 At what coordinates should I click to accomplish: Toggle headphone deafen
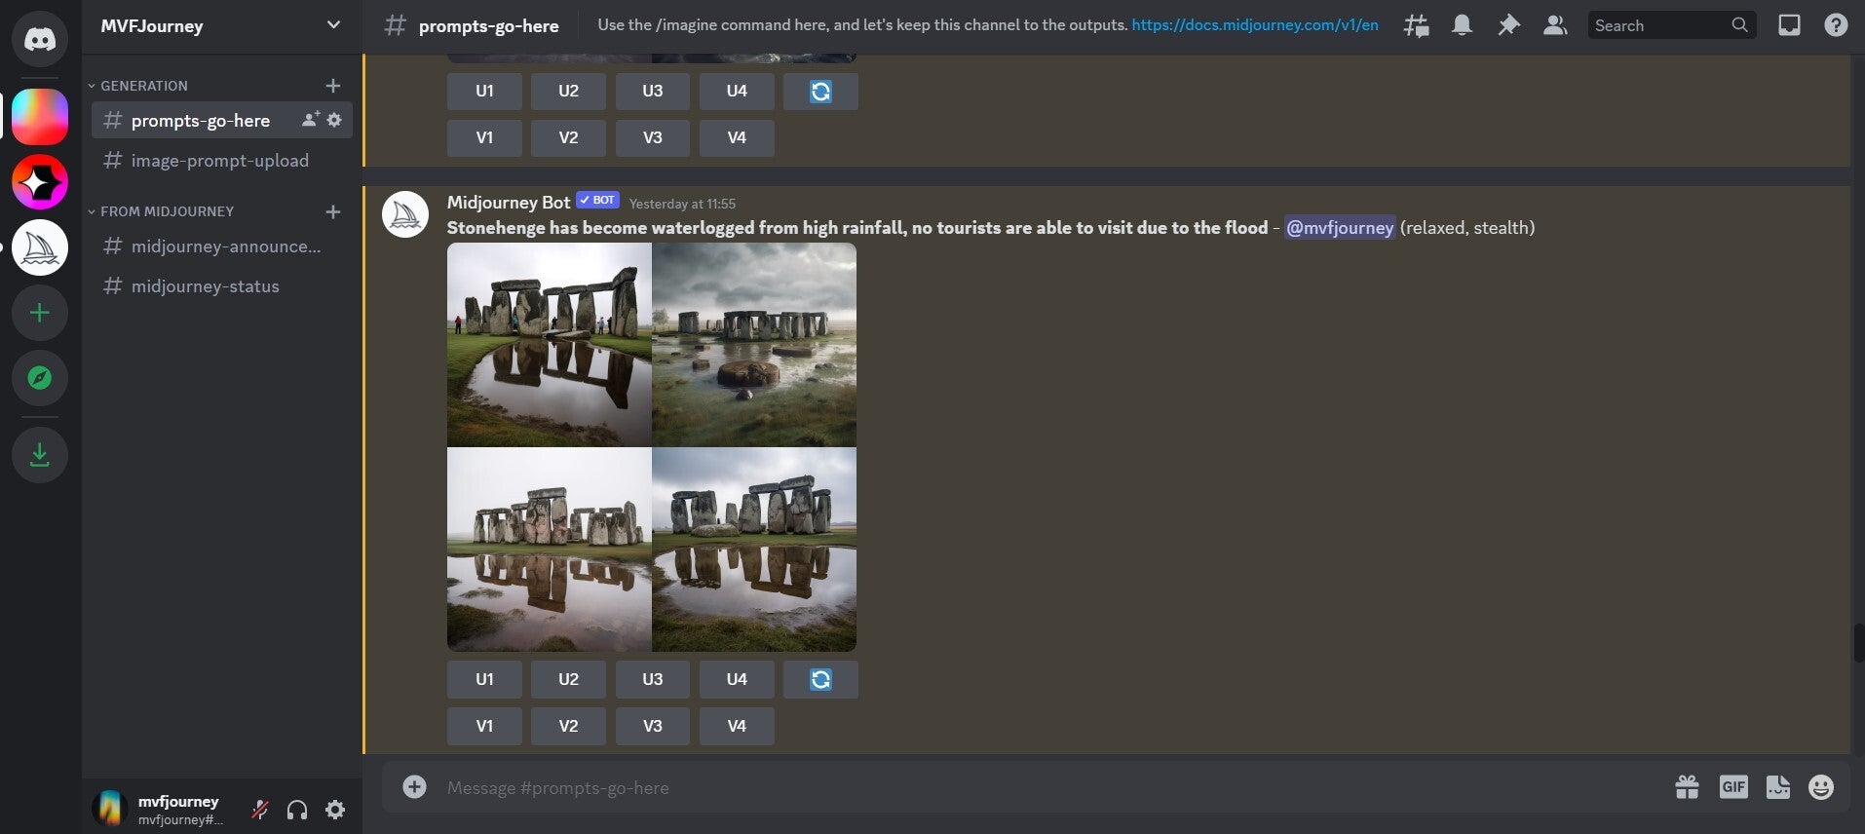coord(297,810)
